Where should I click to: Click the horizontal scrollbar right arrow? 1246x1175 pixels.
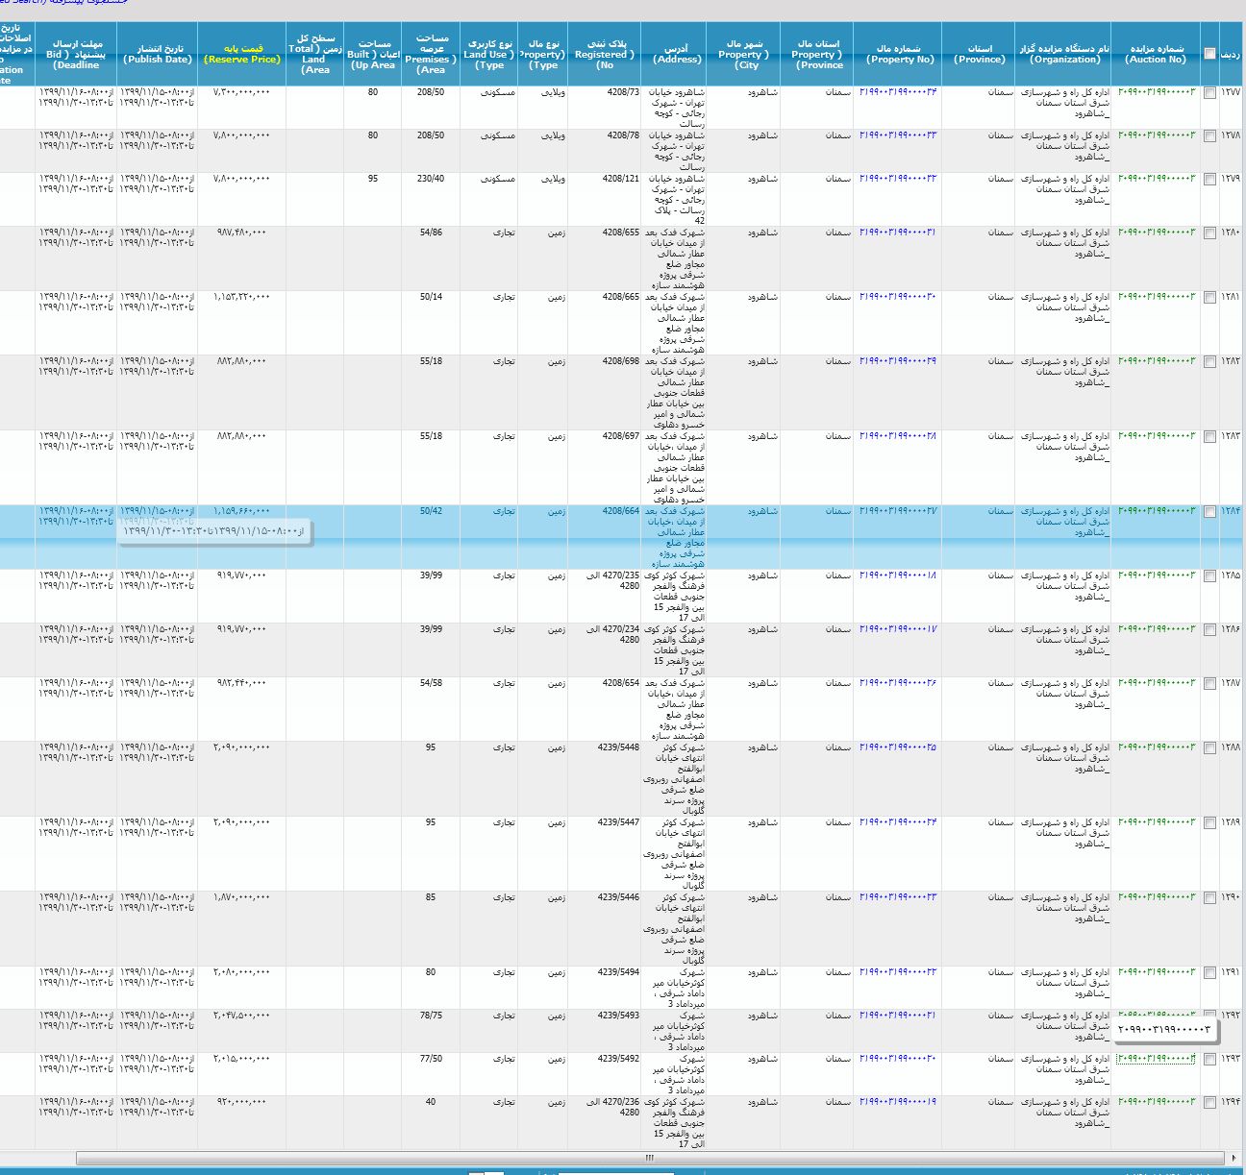1234,1158
